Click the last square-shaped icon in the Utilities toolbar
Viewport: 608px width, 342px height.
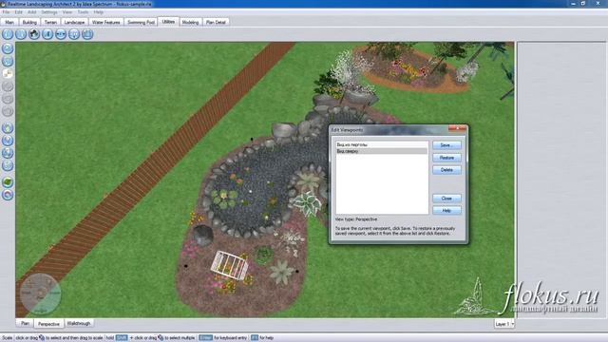[x=87, y=34]
